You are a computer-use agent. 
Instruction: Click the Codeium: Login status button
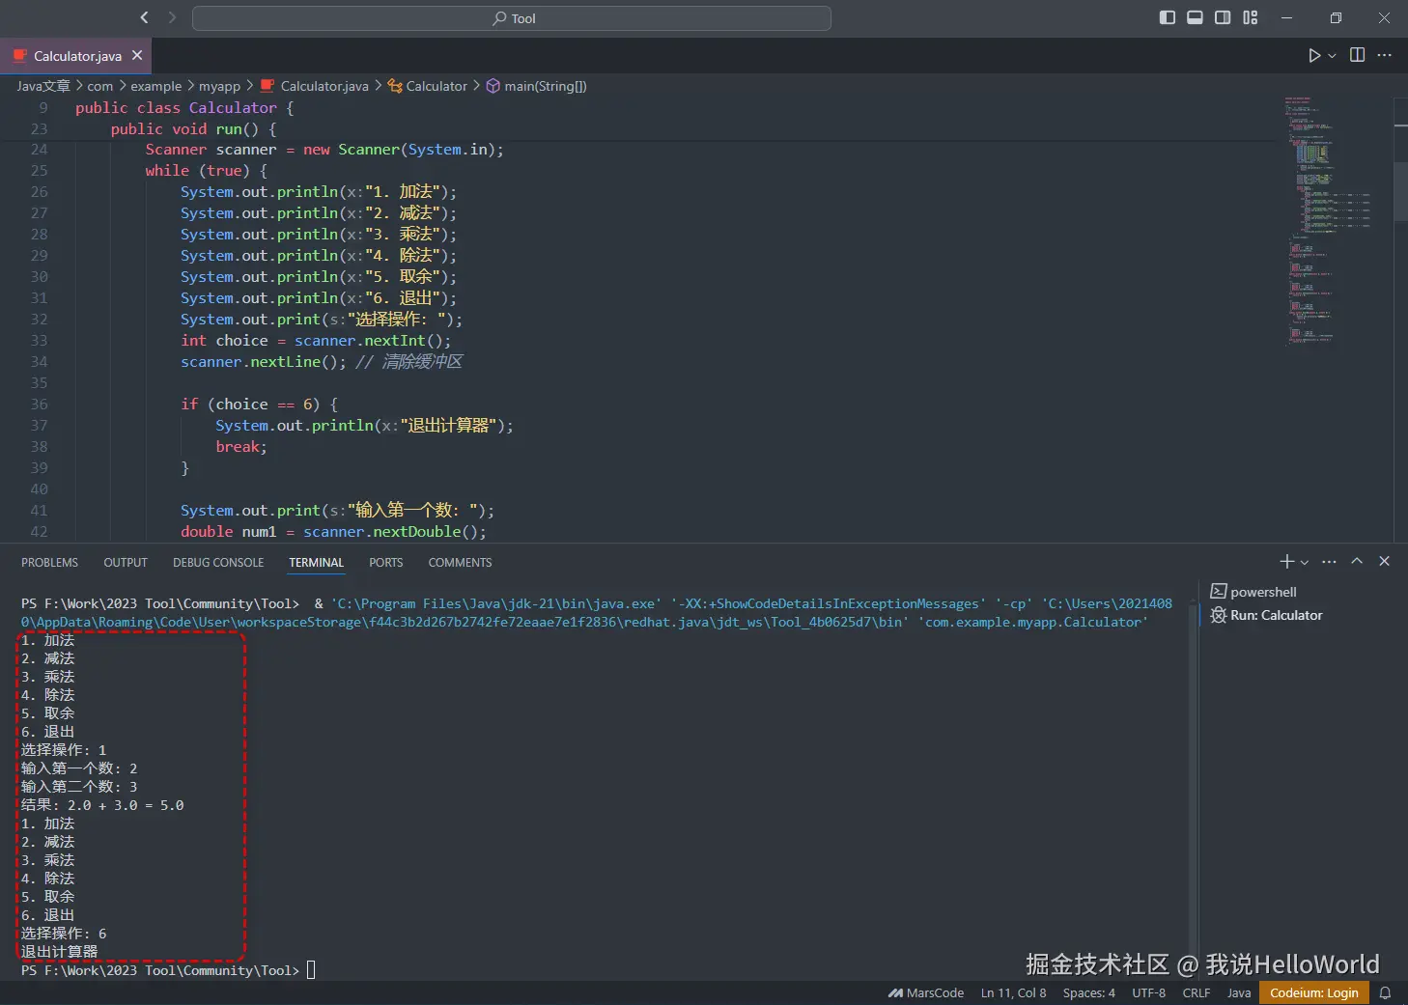(x=1313, y=992)
